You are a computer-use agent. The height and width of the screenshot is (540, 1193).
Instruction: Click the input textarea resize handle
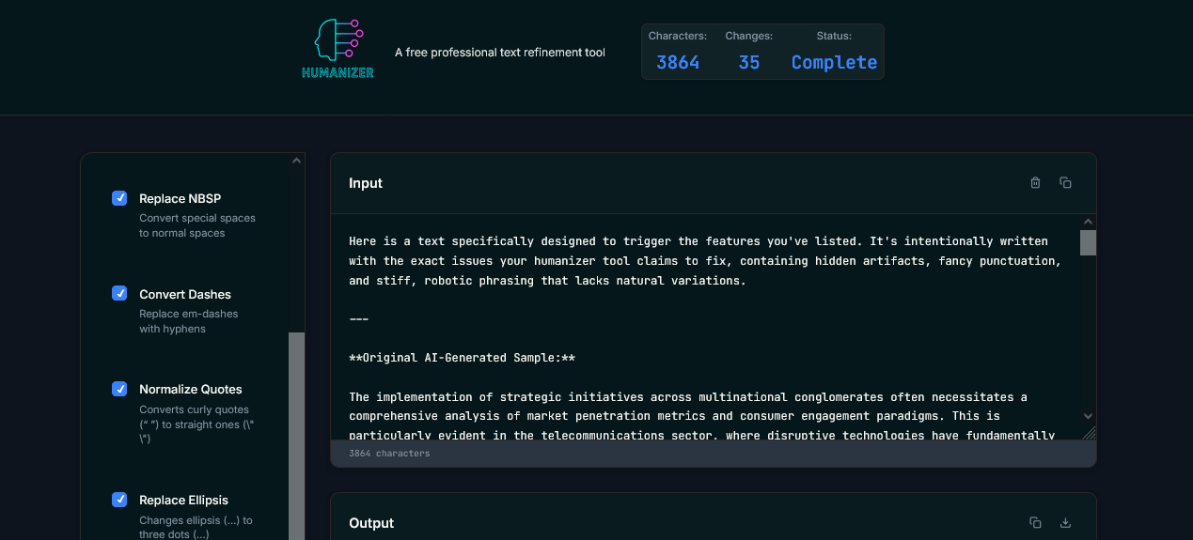(x=1089, y=433)
